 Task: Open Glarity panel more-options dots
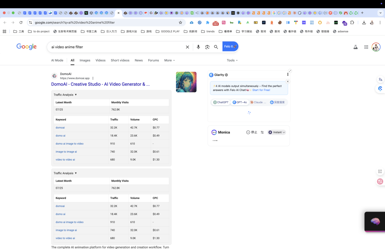(288, 75)
